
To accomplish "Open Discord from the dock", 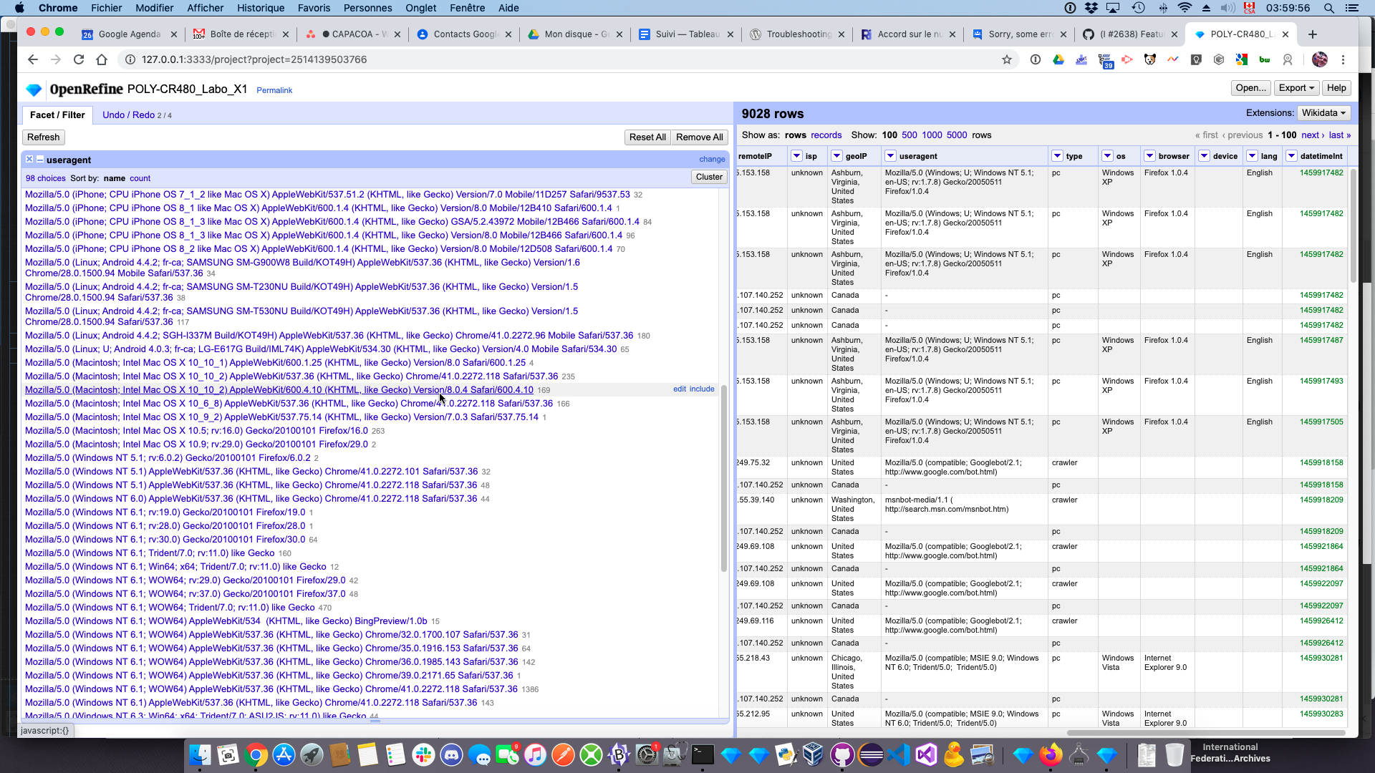I will point(451,754).
